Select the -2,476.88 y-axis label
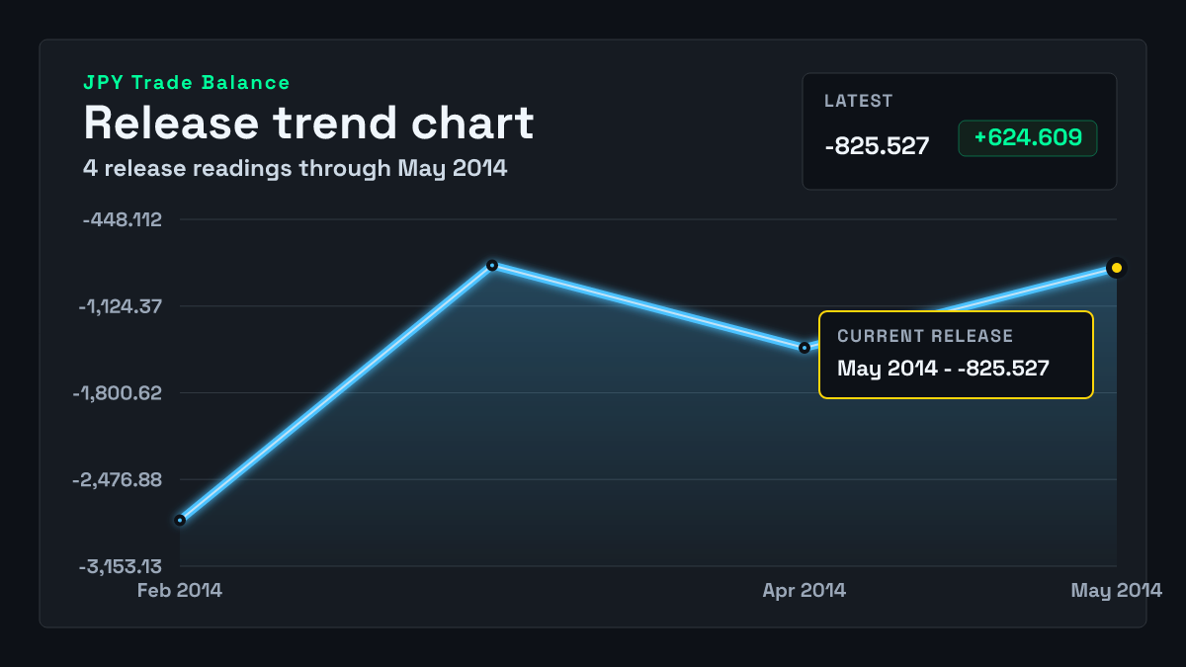The width and height of the screenshot is (1186, 667). (x=118, y=480)
